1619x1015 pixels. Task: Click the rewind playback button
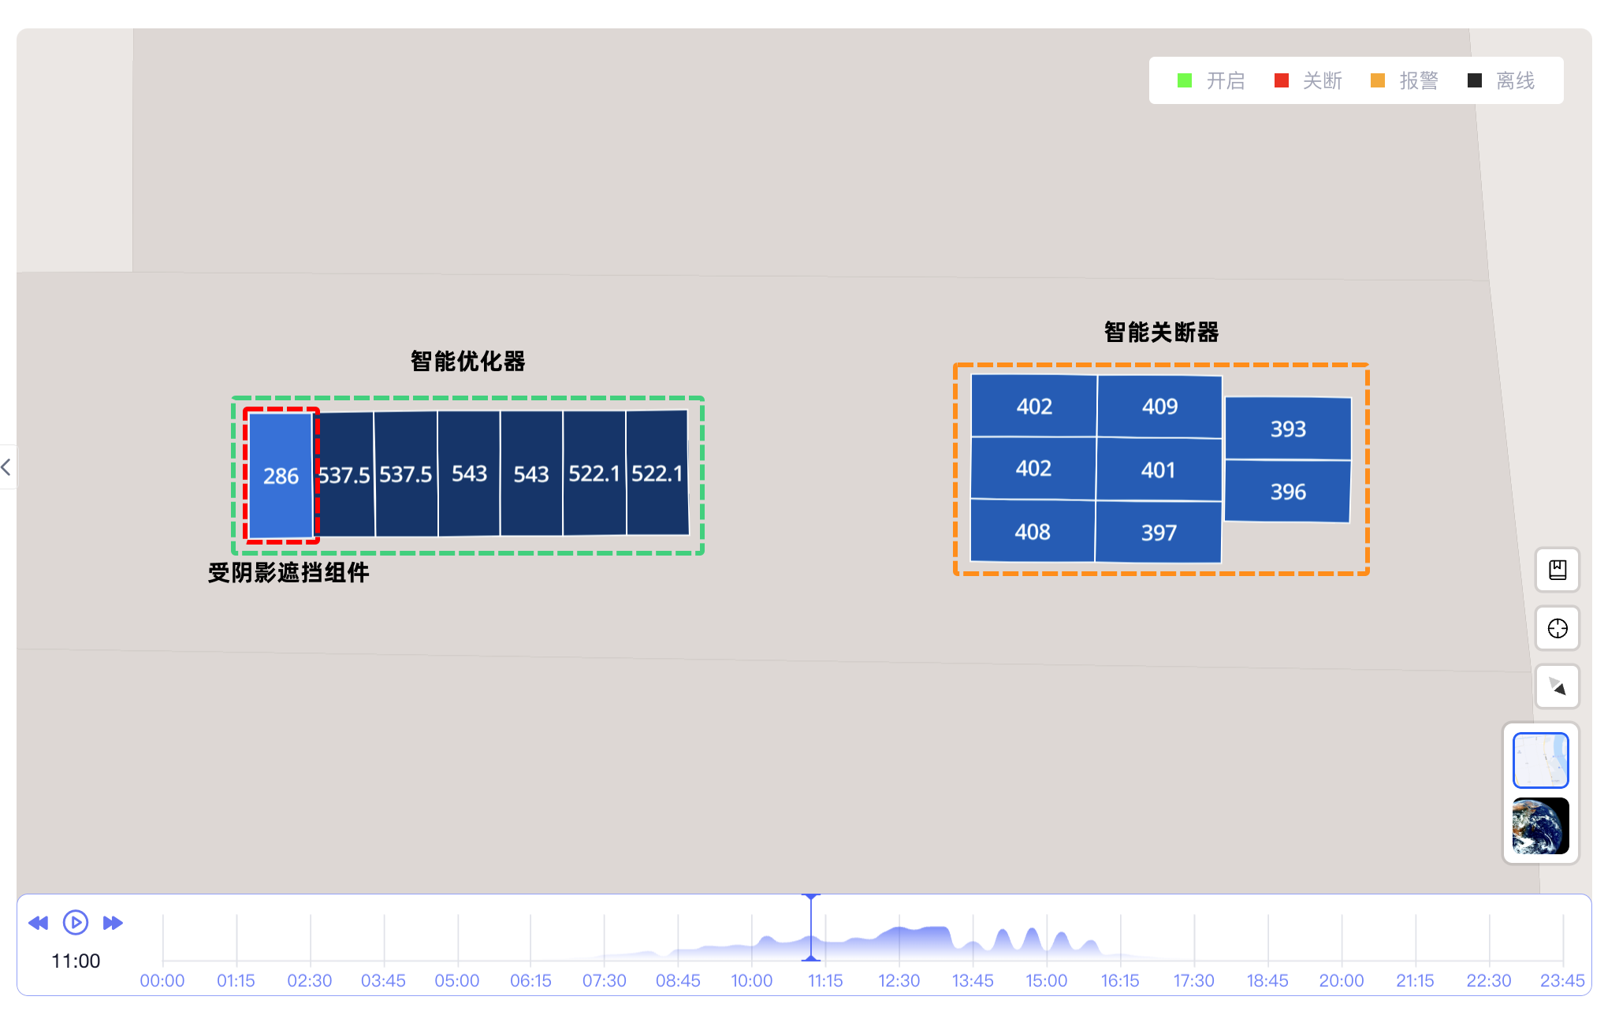point(38,923)
